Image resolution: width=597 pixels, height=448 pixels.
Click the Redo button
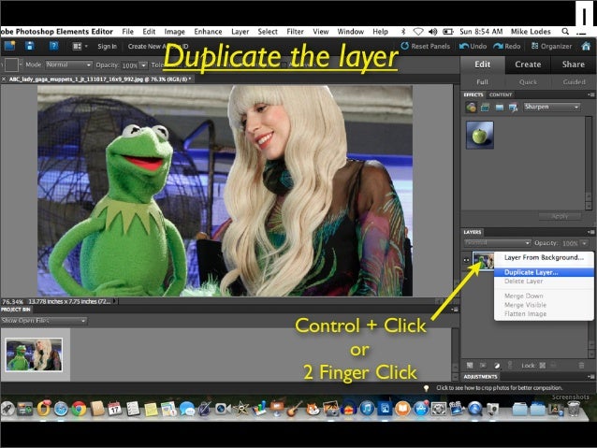[507, 46]
